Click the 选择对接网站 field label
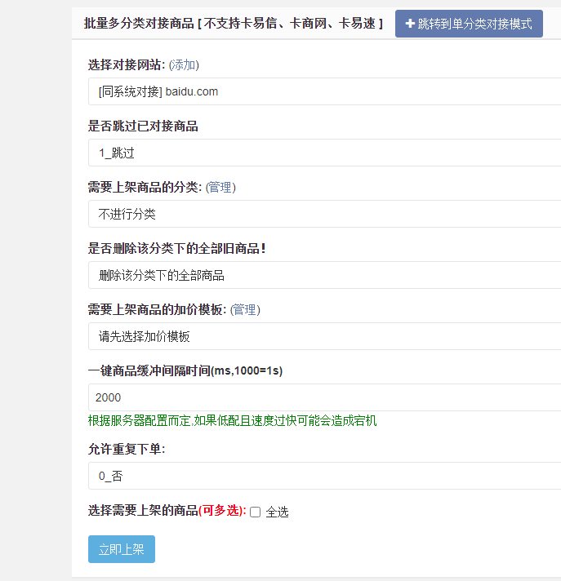 (x=126, y=64)
